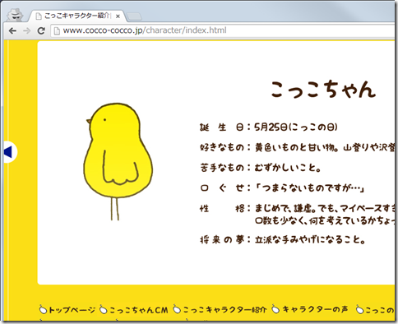The image size is (398, 324).
Task: Click the text むずかしいこと。
Action: pyautogui.click(x=288, y=167)
